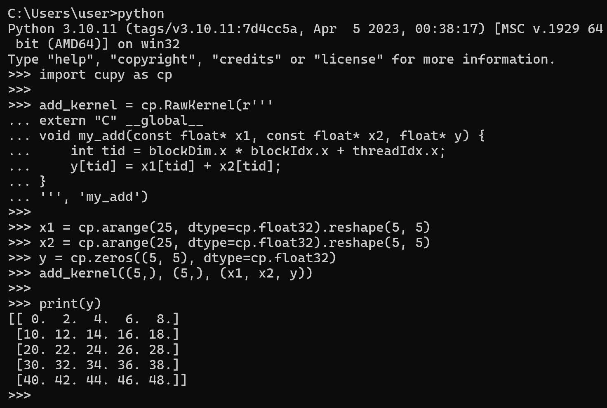Screen dimensions: 607x408
Task: Click the print(y) command
Action: [70, 304]
